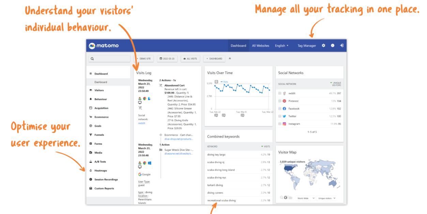The image size is (427, 214).
Task: Click the search field above the sidebar
Action: coord(109,59)
